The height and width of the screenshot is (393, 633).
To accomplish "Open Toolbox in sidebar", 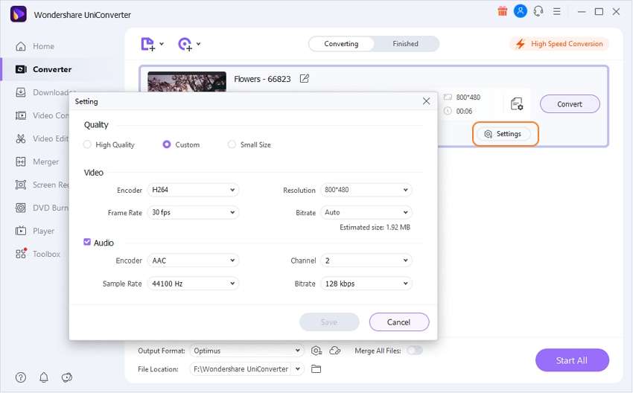I will tap(37, 255).
